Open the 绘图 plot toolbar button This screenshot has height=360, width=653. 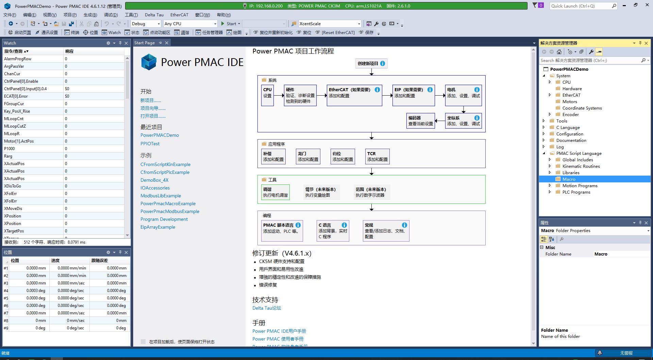click(234, 32)
